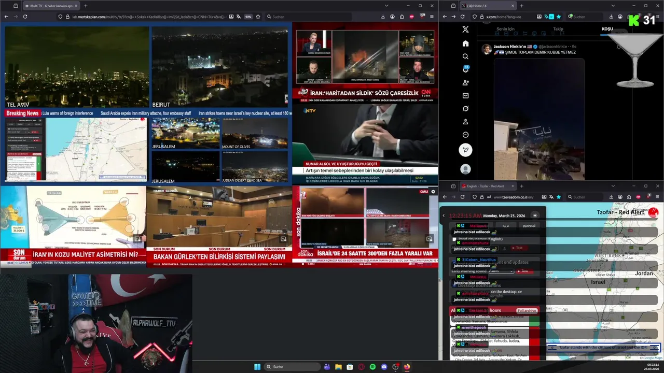
Task: Compose a new post on X
Action: pos(465,150)
